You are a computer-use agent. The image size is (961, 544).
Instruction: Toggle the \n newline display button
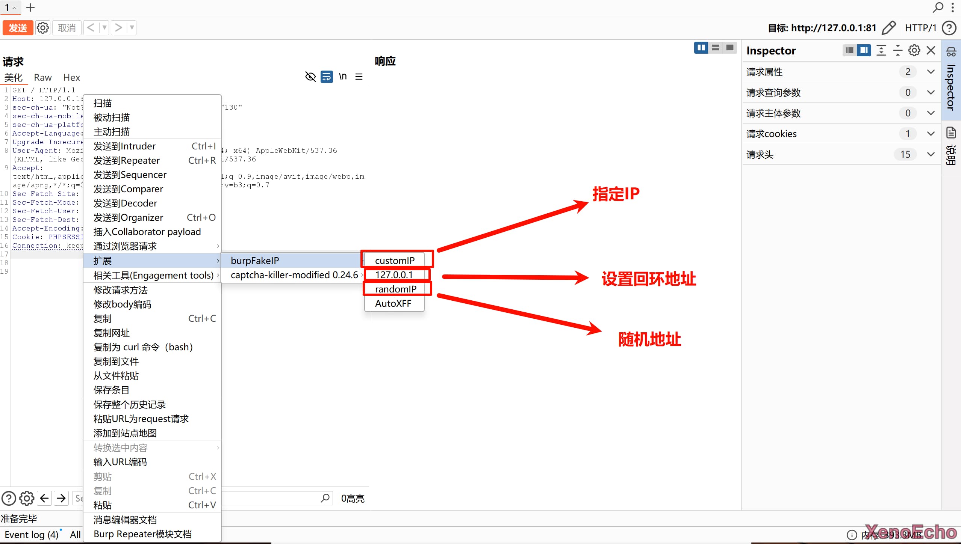342,77
